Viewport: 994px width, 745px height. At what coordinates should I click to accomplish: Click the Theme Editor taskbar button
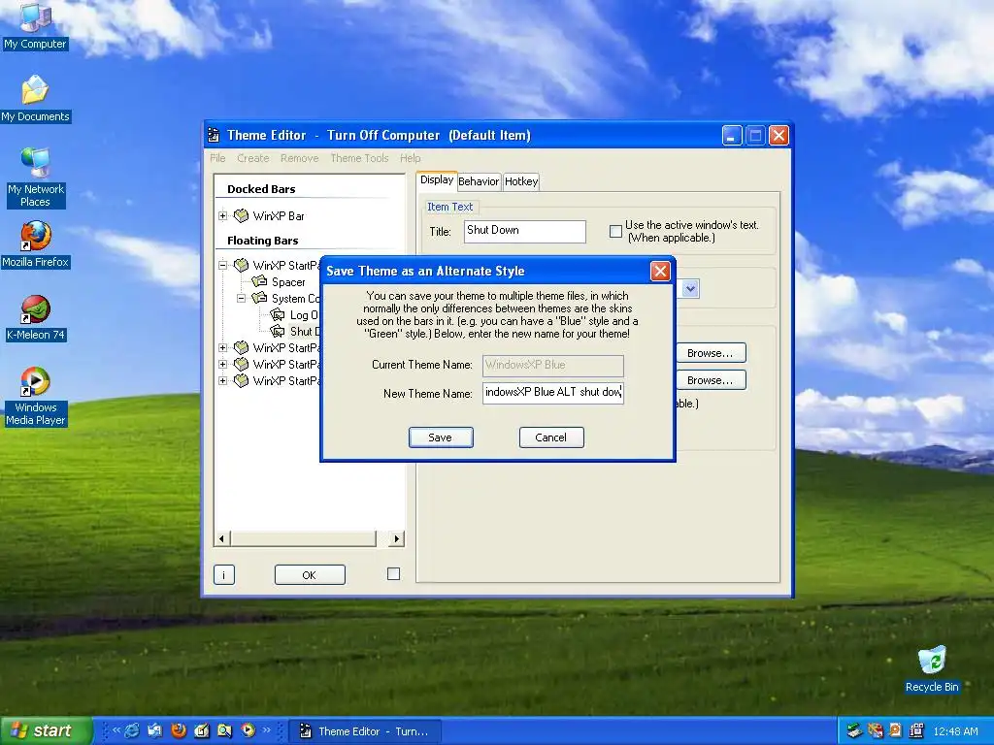pos(365,731)
